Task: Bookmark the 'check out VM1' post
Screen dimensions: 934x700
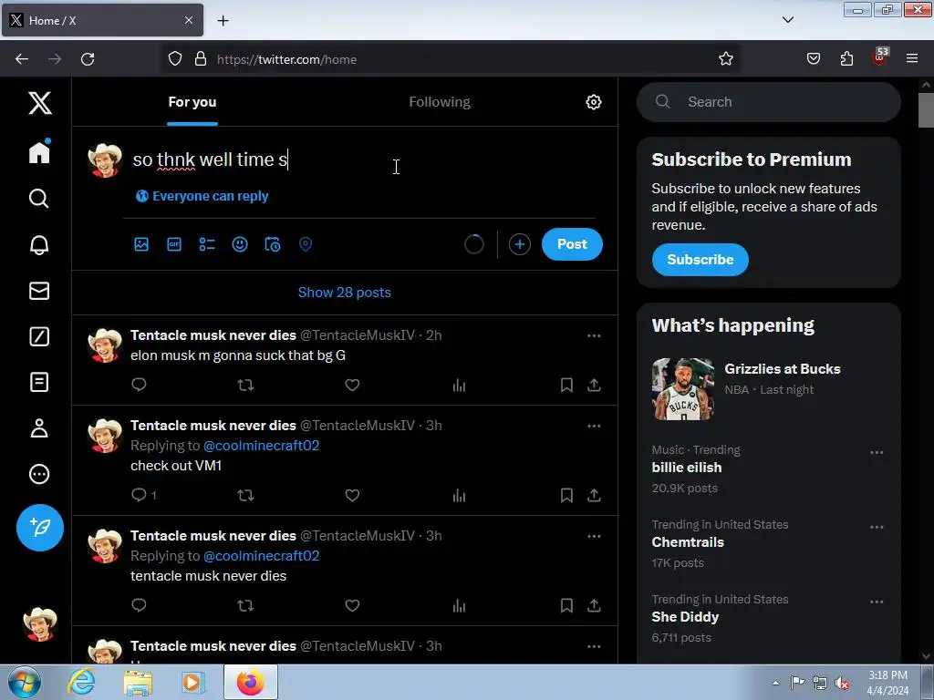Action: pyautogui.click(x=566, y=495)
